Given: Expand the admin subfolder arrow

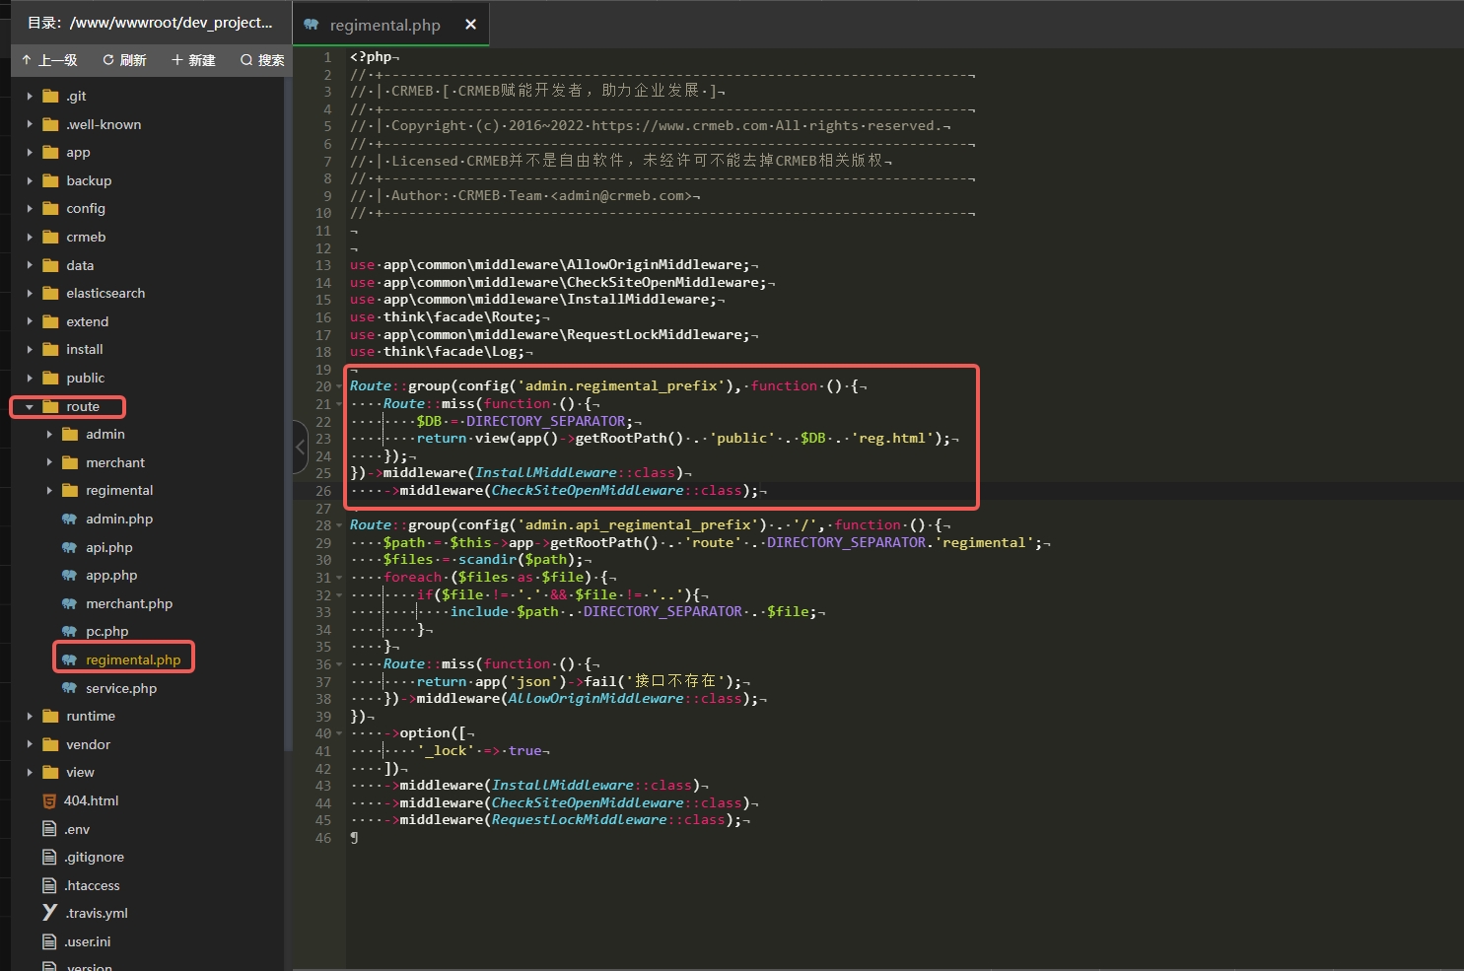Looking at the screenshot, I should pyautogui.click(x=49, y=434).
